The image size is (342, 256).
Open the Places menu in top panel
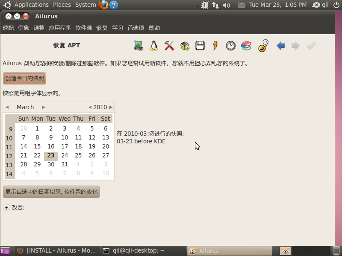pyautogui.click(x=62, y=5)
